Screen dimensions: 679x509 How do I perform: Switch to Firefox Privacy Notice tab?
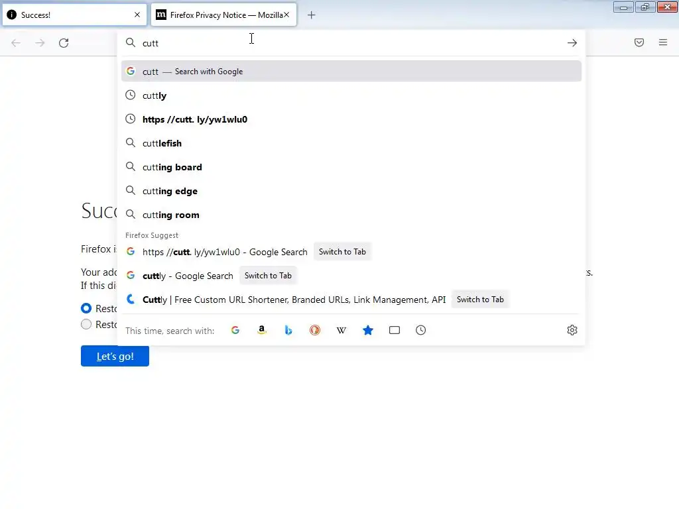coord(223,15)
